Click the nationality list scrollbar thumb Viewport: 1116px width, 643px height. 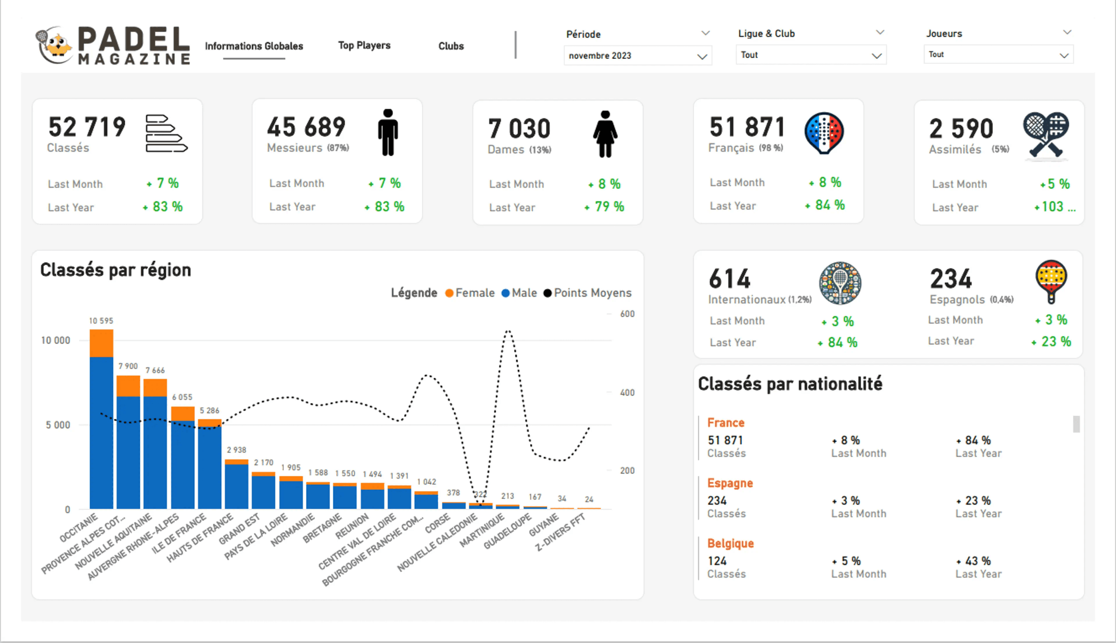coord(1076,424)
